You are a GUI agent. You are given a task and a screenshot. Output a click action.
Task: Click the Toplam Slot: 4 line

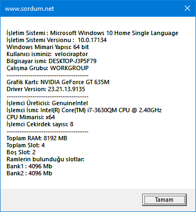click(25, 145)
